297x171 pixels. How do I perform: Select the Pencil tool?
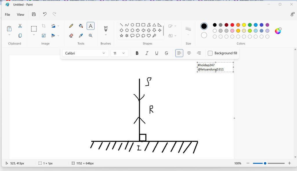71,26
